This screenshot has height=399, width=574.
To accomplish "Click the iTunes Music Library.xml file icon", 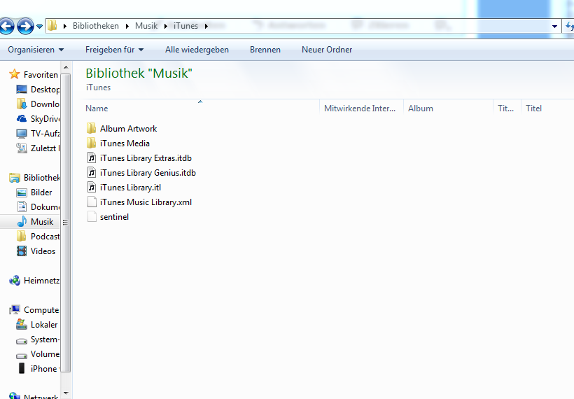I will pyautogui.click(x=92, y=202).
